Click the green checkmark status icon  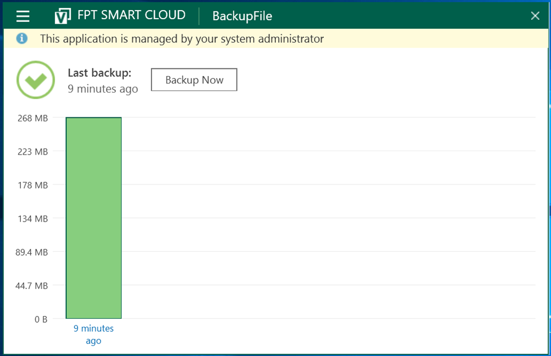[36, 80]
